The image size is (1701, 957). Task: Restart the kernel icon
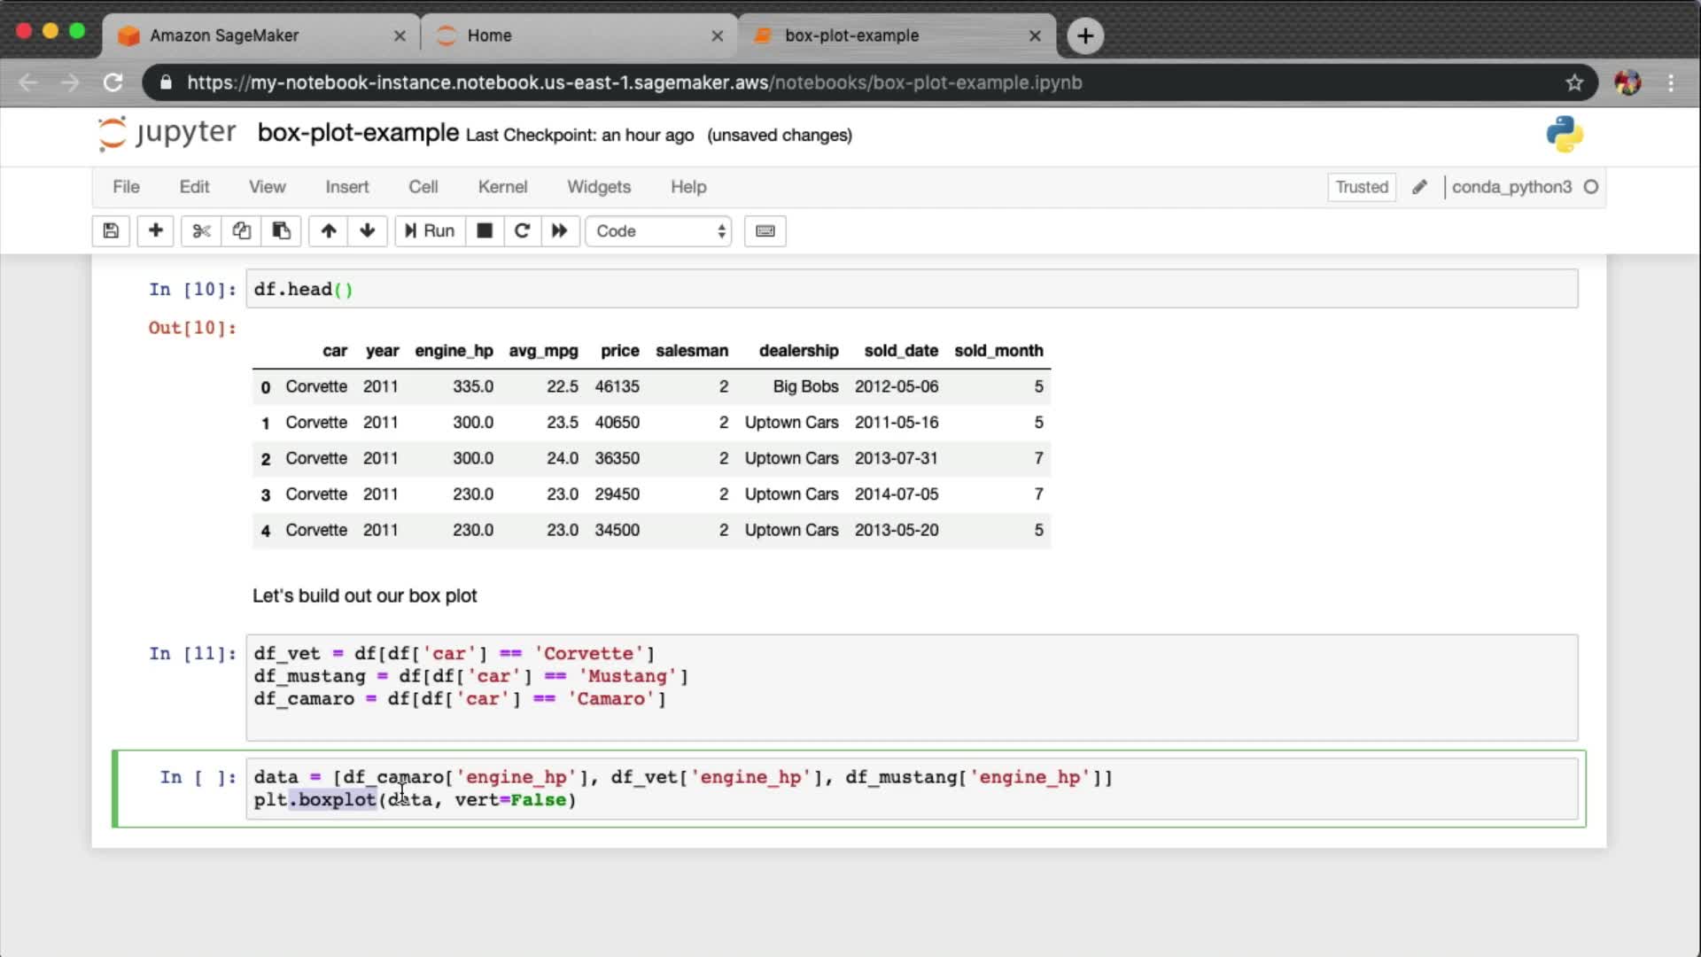coord(522,231)
